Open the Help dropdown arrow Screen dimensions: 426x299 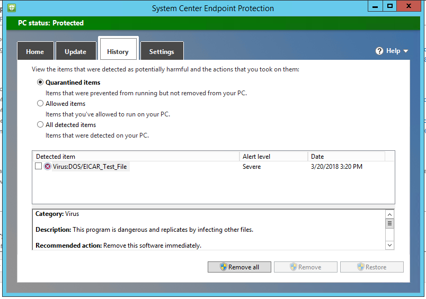point(406,51)
